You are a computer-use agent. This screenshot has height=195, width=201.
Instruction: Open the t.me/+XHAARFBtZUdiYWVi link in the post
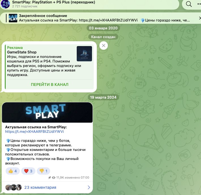tap(35, 131)
